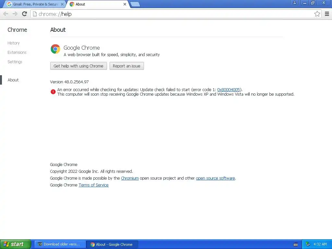Open the Terms of Service link
The width and height of the screenshot is (332, 249).
click(94, 185)
